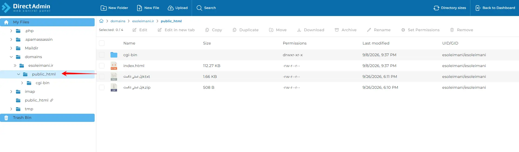Click the Directory sizes refresh icon

pos(436,8)
